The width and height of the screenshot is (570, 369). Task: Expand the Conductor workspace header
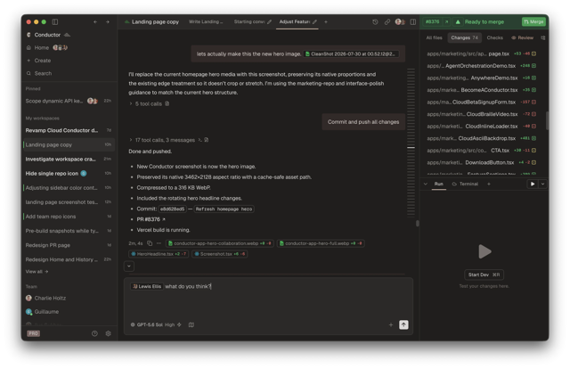coord(49,35)
